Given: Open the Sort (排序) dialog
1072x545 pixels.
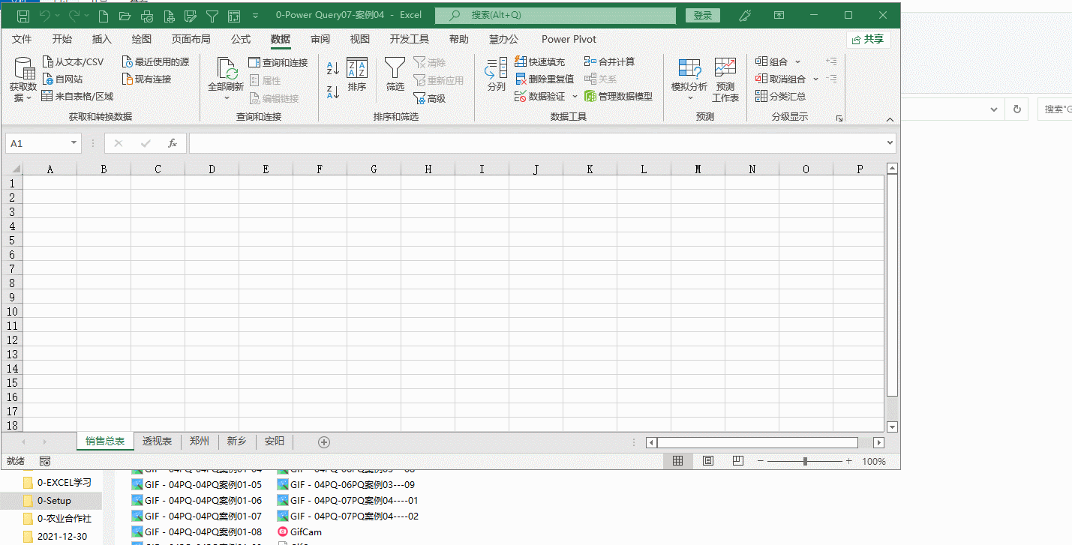Looking at the screenshot, I should coord(357,75).
